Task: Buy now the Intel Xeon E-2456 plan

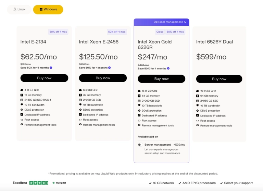Action: click(x=103, y=78)
